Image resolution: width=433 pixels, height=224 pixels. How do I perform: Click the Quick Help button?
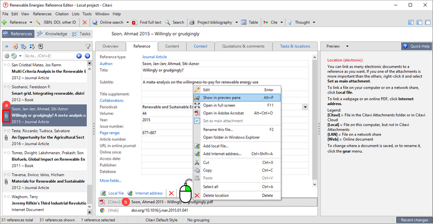417,46
